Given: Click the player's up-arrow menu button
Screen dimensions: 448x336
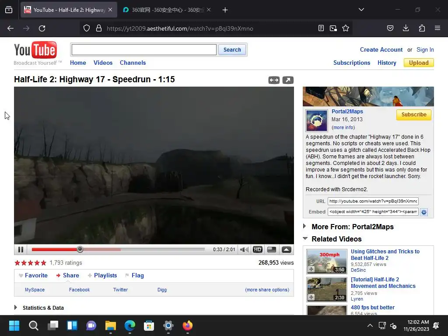Looking at the screenshot, I should (286, 249).
